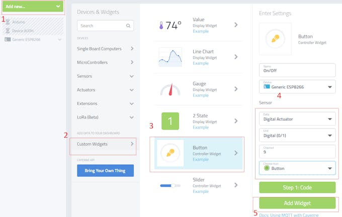Click the Extensions chevron
This screenshot has height=217, width=342.
coord(132,103)
